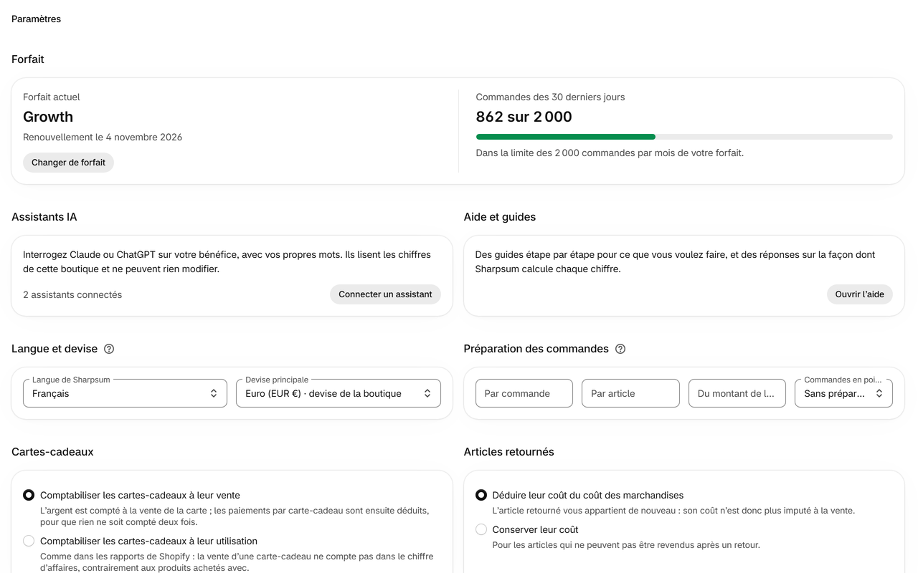
Task: Click the Assistants IA heading
Action: coord(44,217)
